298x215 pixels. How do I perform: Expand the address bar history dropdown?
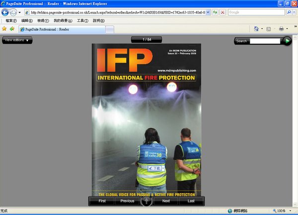[x=208, y=12]
